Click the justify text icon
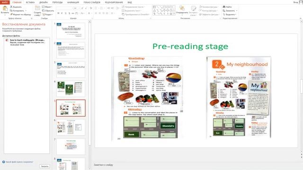The image size is (303, 170). 107,13
